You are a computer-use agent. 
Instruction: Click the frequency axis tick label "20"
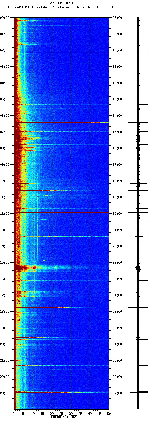pyautogui.click(x=52, y=414)
